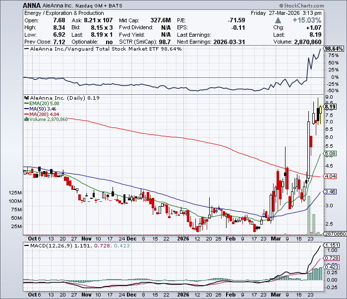The image size is (347, 299).
Task: Click the StockCharts.com copyright text
Action: (x=301, y=5)
